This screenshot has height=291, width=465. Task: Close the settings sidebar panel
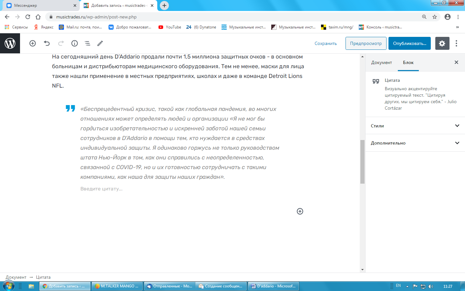[x=456, y=62]
